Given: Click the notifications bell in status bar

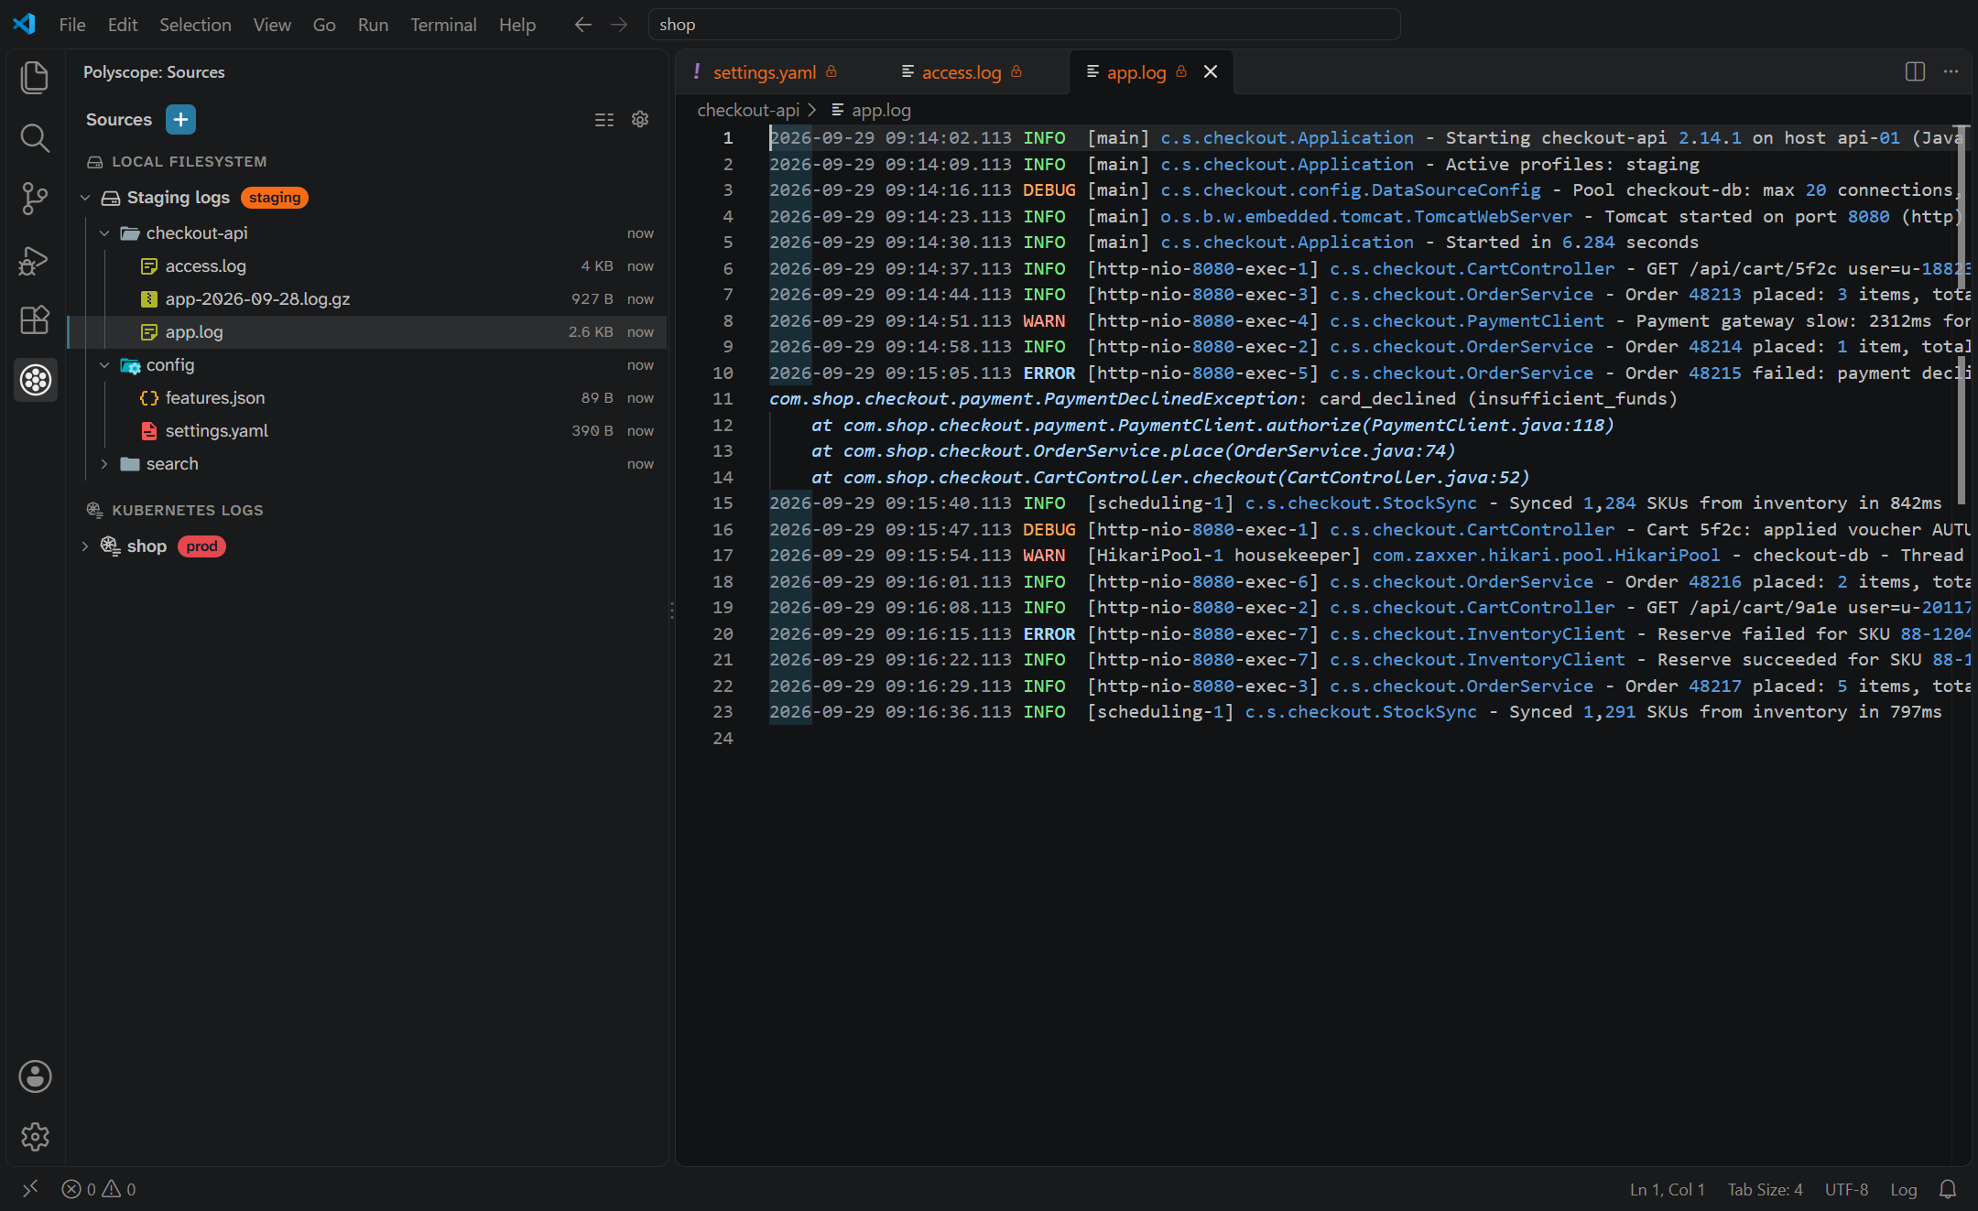Looking at the screenshot, I should pos(1948,1189).
